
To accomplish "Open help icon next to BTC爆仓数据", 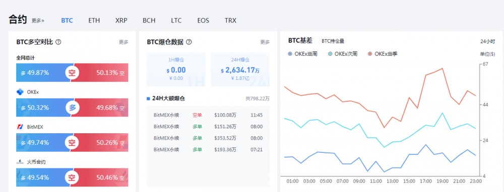I will [189, 42].
